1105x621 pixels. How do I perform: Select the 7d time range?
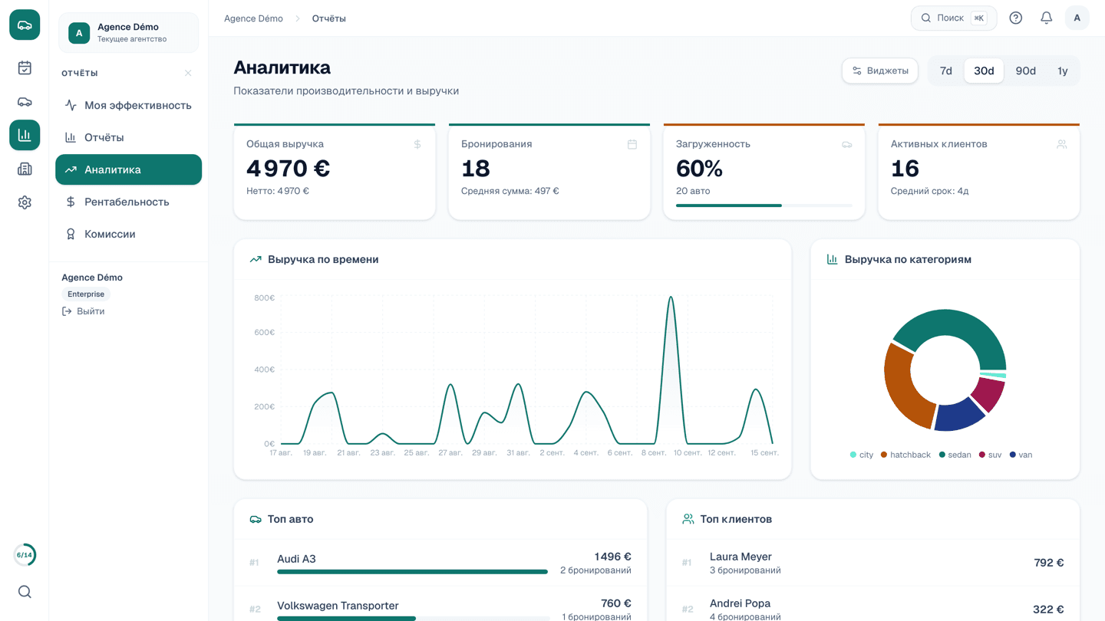pyautogui.click(x=946, y=71)
